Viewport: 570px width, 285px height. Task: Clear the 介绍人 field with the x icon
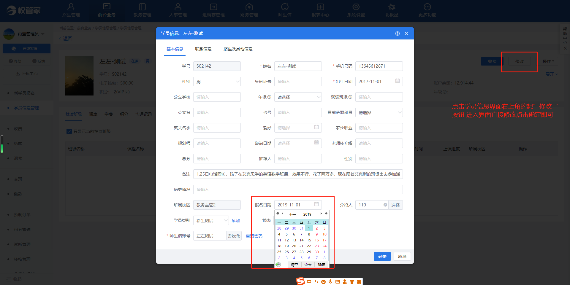pos(385,205)
